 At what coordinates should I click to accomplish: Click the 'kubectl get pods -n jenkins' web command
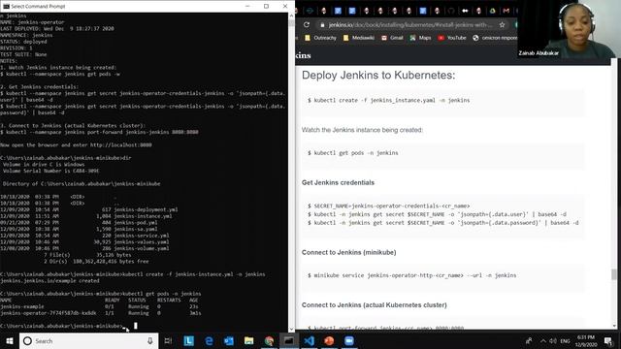(x=353, y=153)
